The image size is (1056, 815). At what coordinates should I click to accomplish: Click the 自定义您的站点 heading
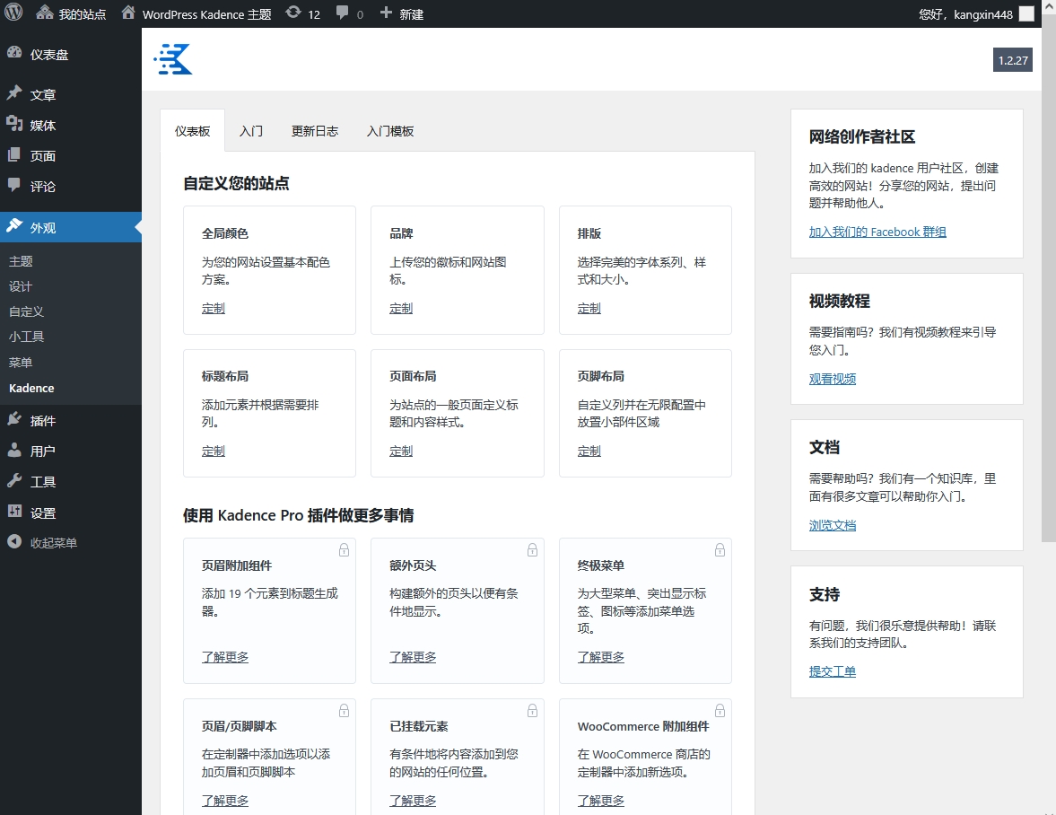click(x=236, y=183)
